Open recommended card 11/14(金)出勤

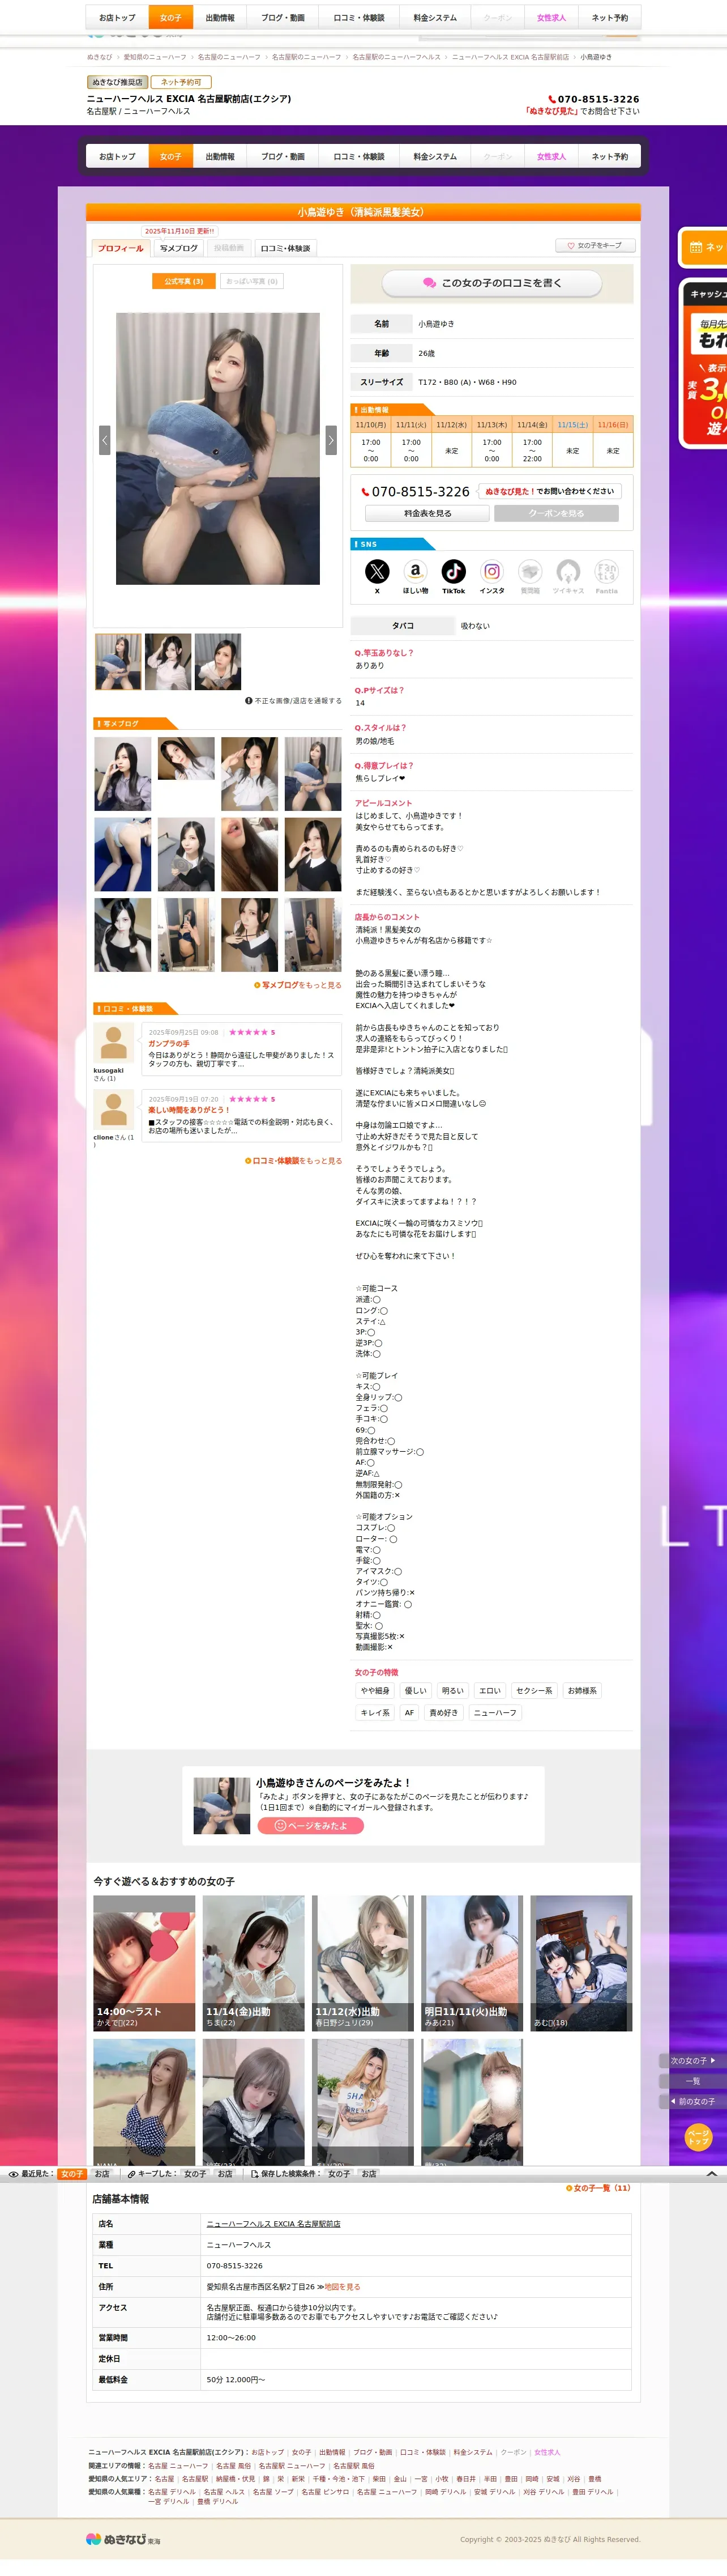point(254,1963)
